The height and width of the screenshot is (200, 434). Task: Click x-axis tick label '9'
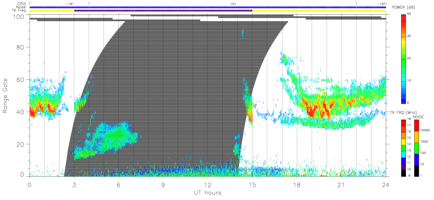point(163,185)
